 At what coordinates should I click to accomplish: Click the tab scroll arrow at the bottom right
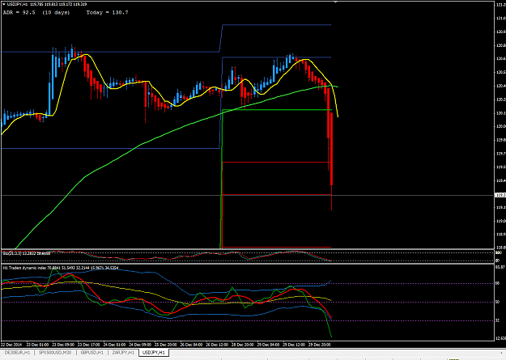pyautogui.click(x=501, y=353)
